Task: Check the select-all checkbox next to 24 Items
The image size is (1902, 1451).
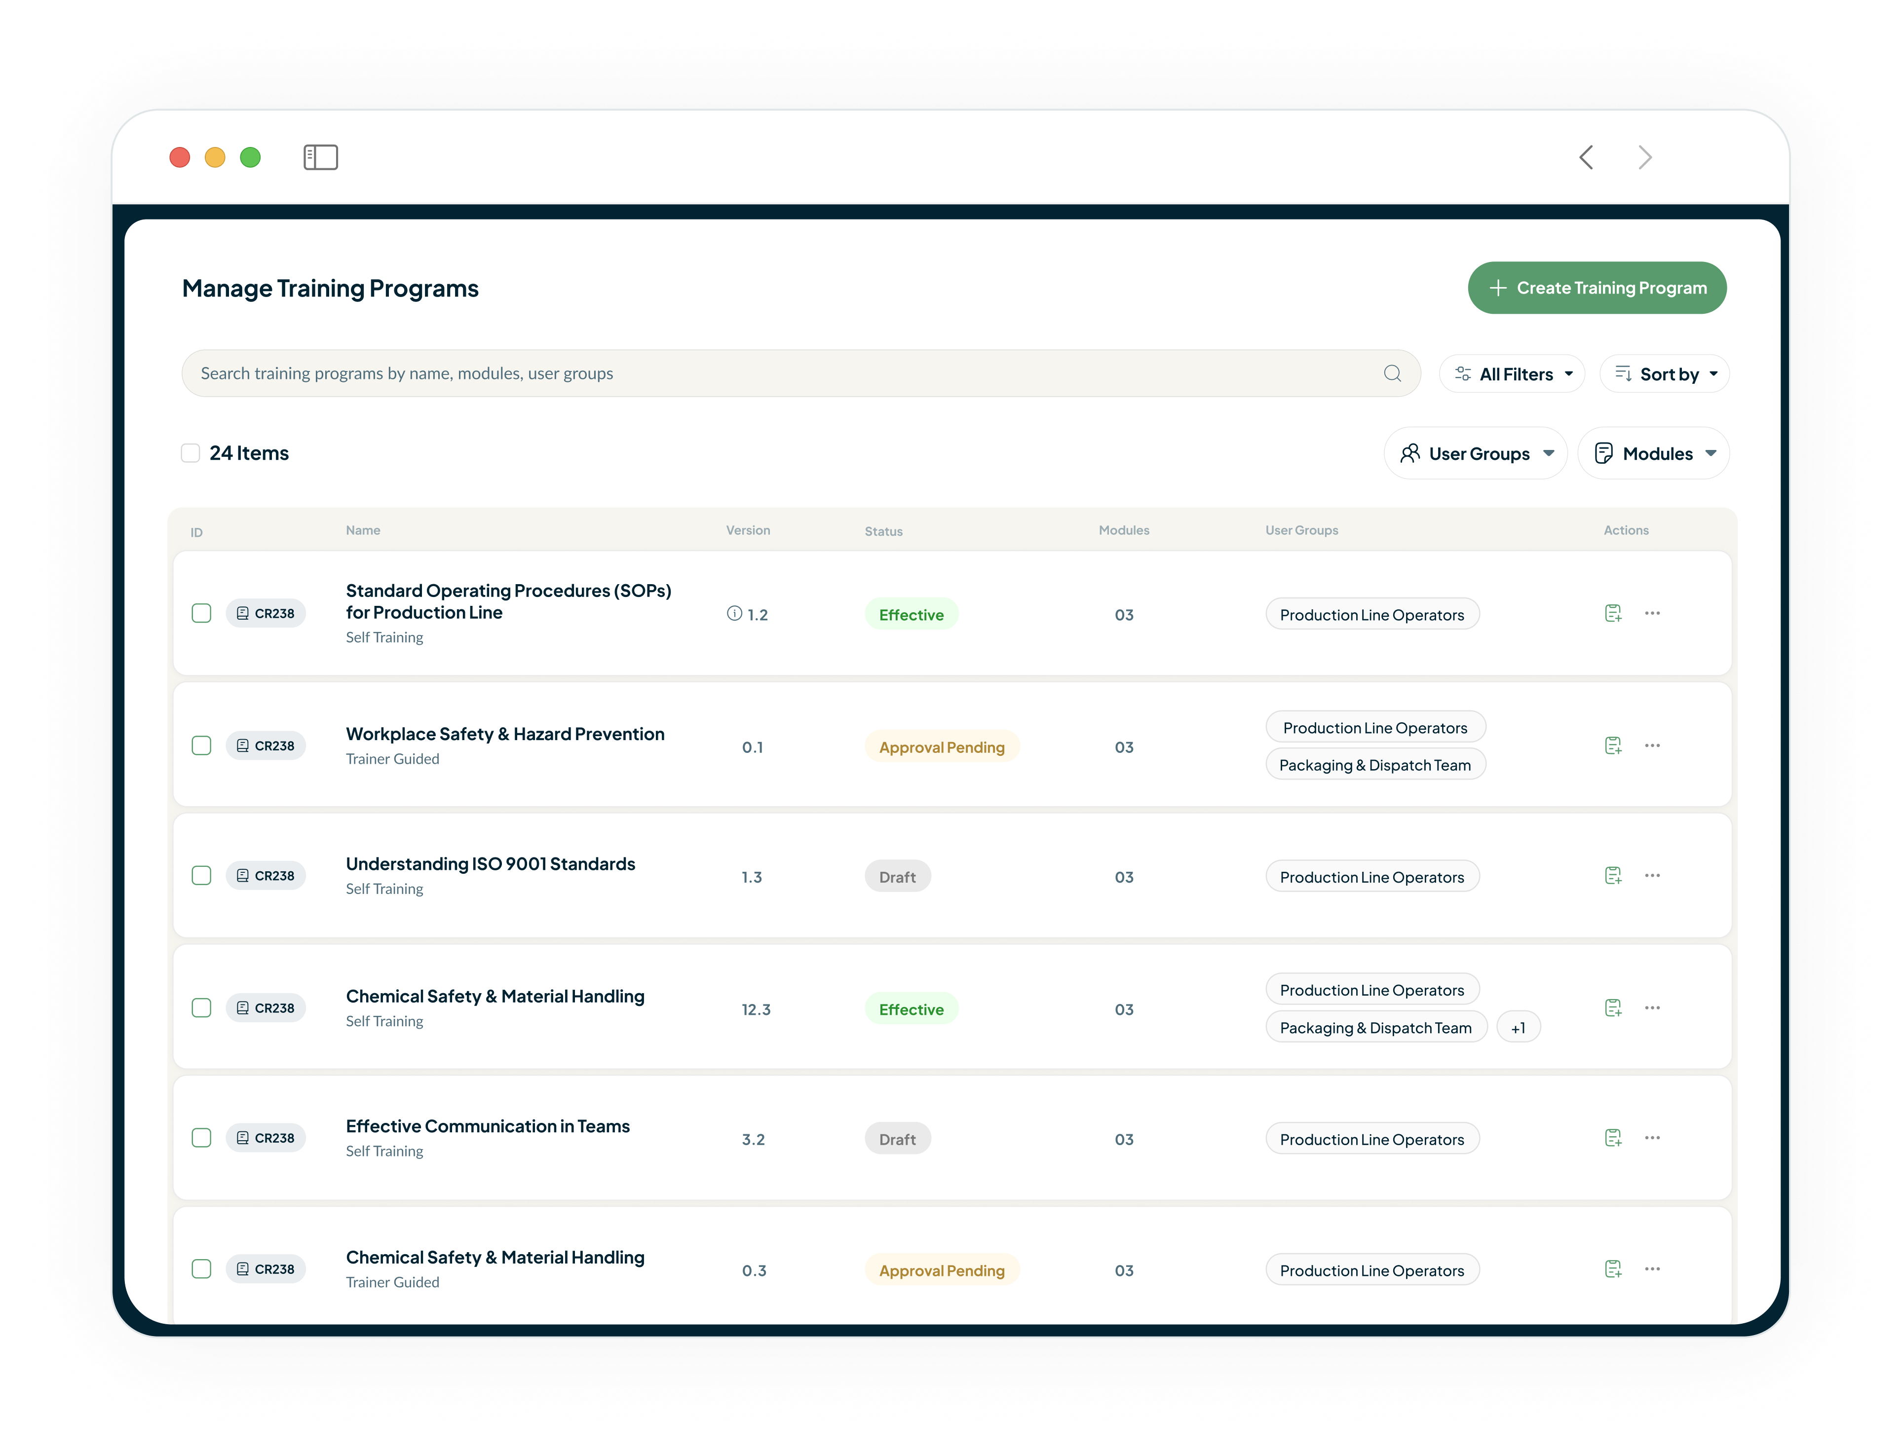Action: [190, 452]
